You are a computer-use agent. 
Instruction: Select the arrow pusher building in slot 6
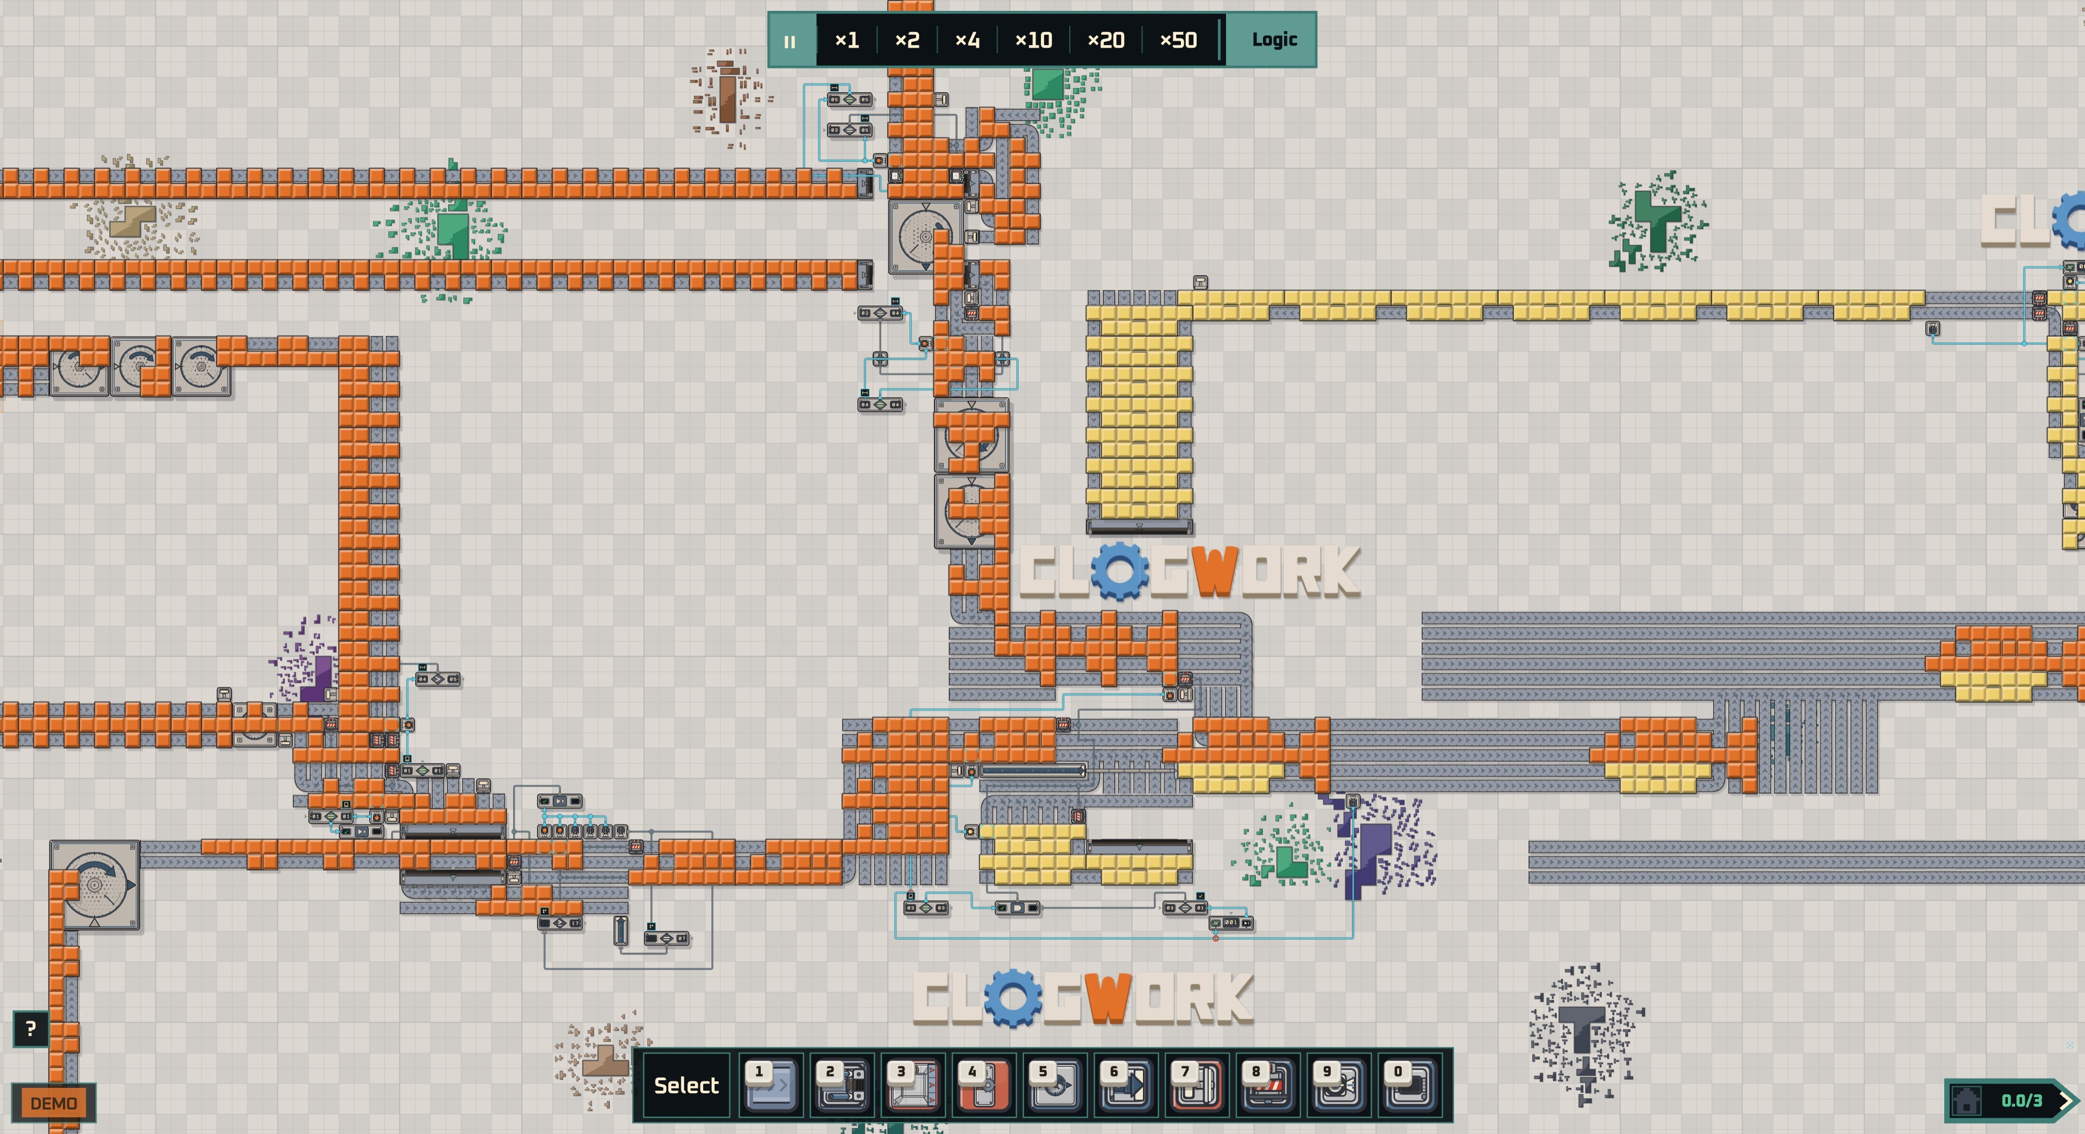point(1126,1085)
